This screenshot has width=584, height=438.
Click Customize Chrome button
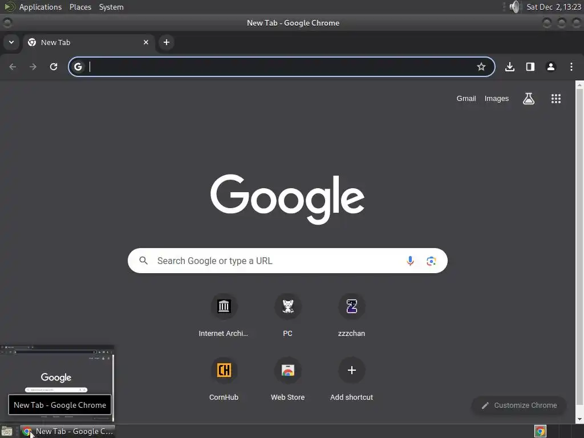coord(519,405)
